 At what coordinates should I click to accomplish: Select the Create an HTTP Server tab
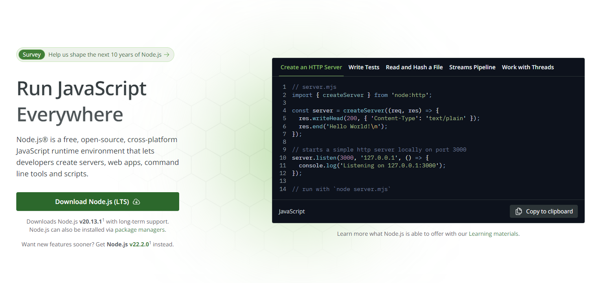311,67
